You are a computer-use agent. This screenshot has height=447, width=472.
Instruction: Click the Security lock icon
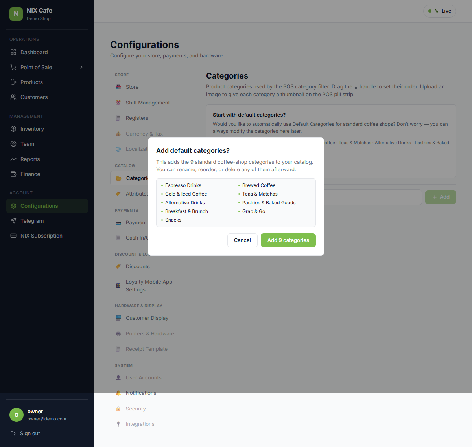click(x=118, y=409)
